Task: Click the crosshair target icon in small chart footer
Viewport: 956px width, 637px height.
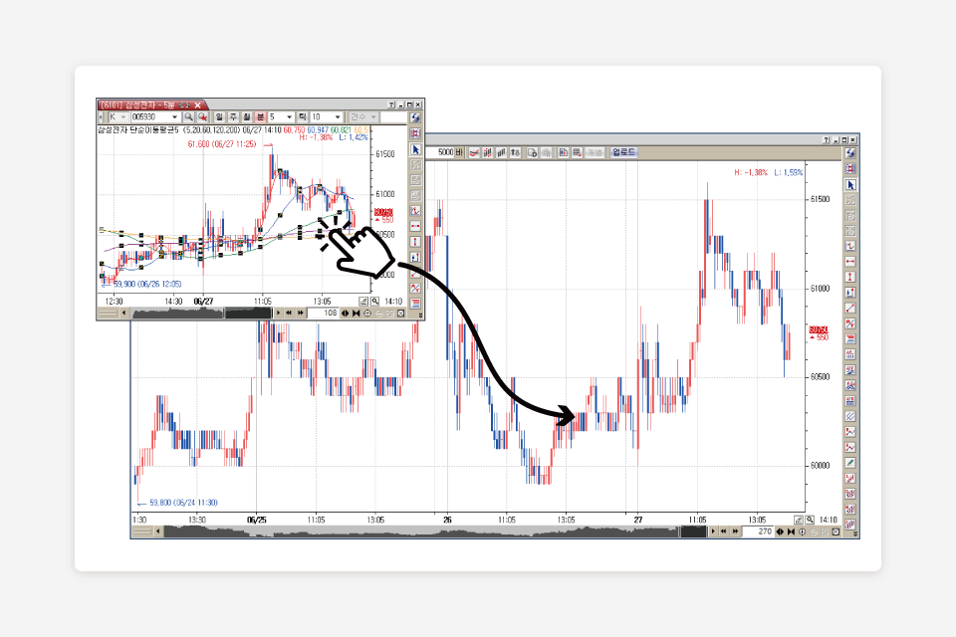Action: click(x=367, y=313)
